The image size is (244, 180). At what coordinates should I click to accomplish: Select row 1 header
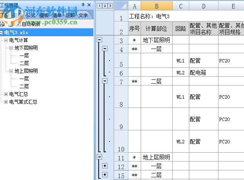click(x=121, y=16)
